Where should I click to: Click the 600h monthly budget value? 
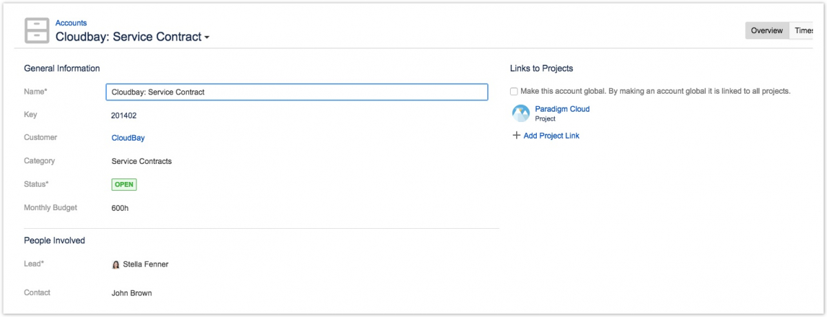pos(120,208)
